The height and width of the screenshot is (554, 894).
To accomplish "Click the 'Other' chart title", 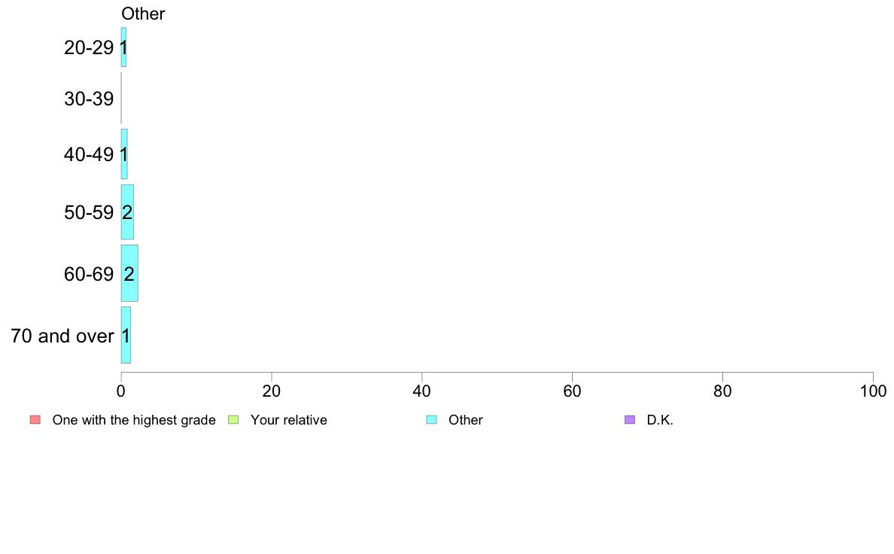I will click(x=143, y=14).
